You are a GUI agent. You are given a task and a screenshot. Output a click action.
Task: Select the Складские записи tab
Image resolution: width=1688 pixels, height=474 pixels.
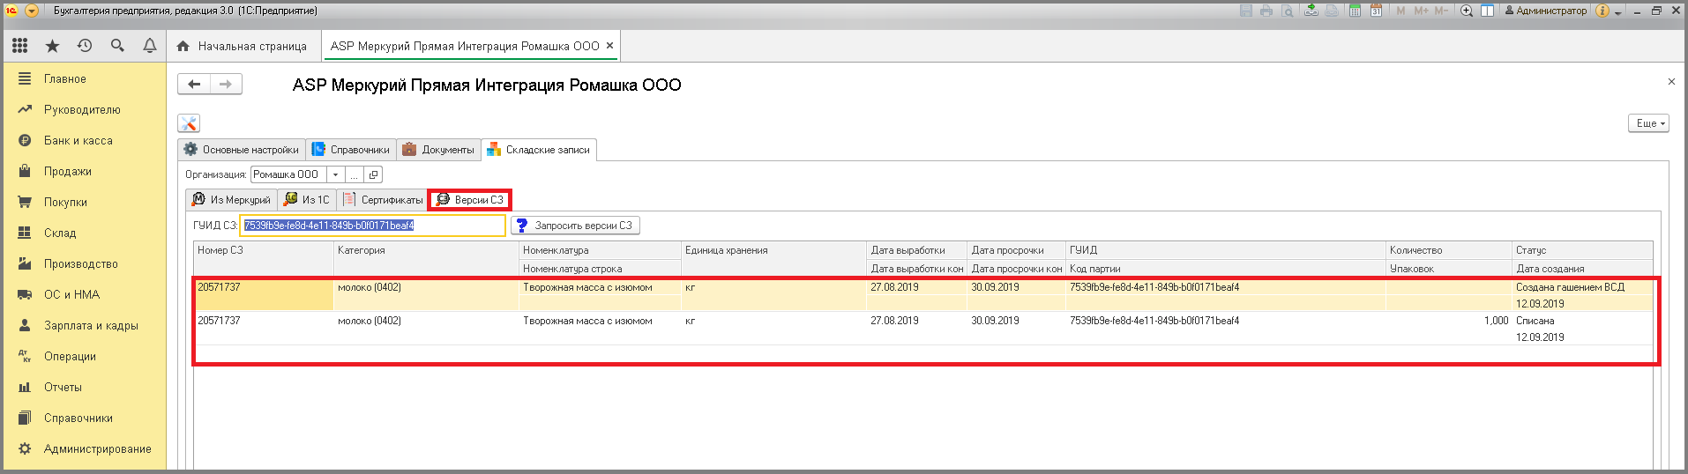click(x=539, y=150)
